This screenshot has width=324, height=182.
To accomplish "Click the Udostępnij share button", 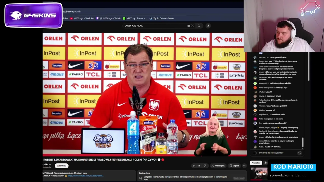I will point(218,166).
